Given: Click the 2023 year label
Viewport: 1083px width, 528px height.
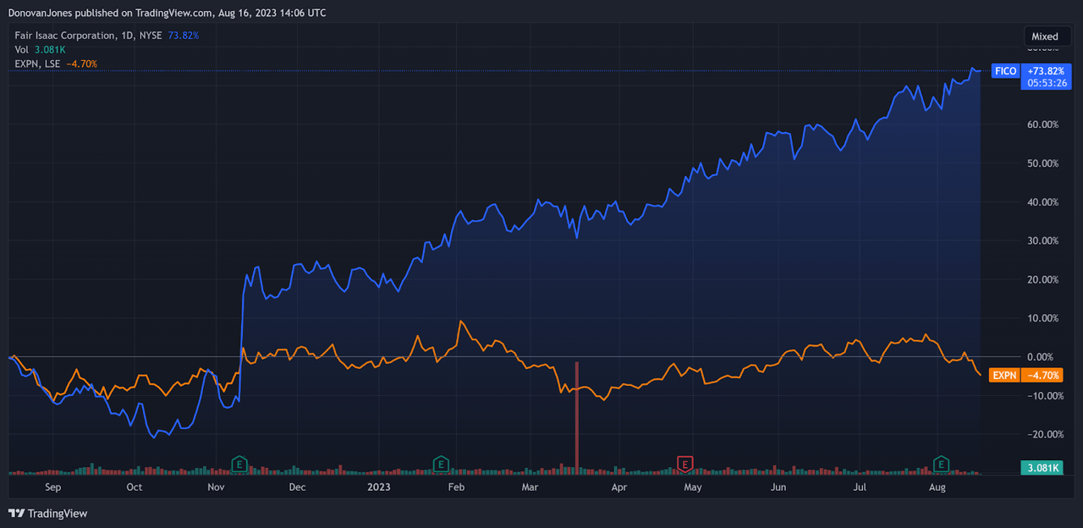Looking at the screenshot, I should point(378,487).
